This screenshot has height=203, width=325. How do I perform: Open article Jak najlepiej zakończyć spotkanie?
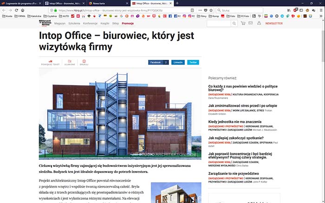pyautogui.click(x=236, y=138)
